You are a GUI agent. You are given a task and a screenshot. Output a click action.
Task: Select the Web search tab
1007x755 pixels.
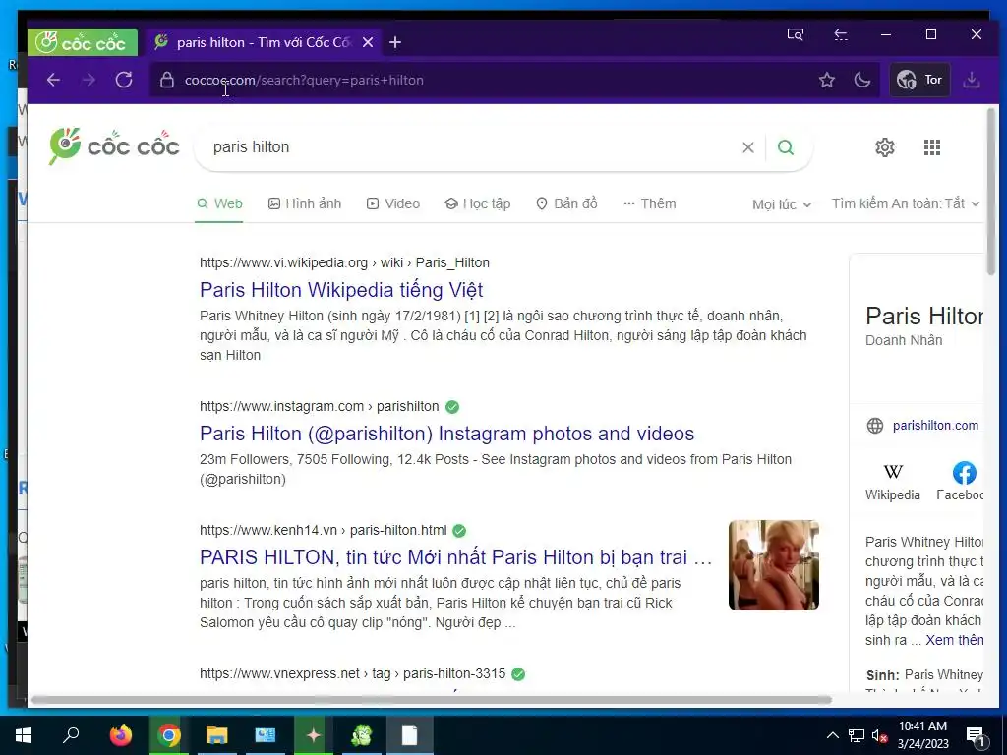pos(219,203)
